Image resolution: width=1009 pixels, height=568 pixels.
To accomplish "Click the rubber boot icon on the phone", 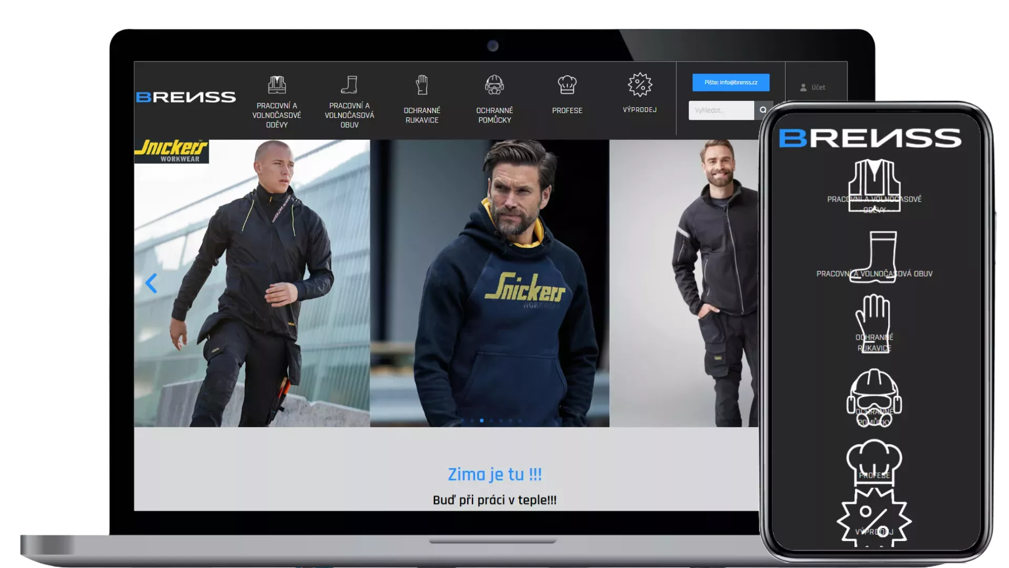I will tap(874, 257).
